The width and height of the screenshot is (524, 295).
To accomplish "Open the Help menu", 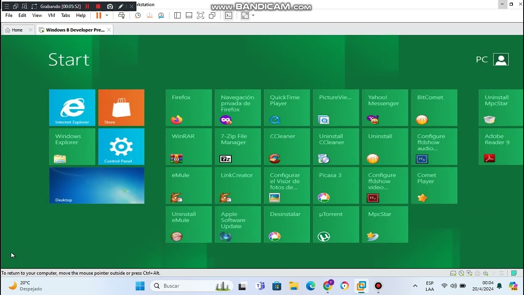I will pos(81,16).
